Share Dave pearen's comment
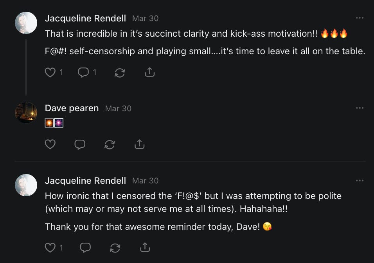 (139, 144)
